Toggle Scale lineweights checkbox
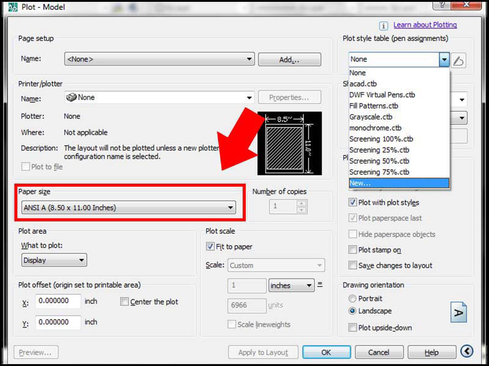Image resolution: width=489 pixels, height=366 pixels. (232, 324)
